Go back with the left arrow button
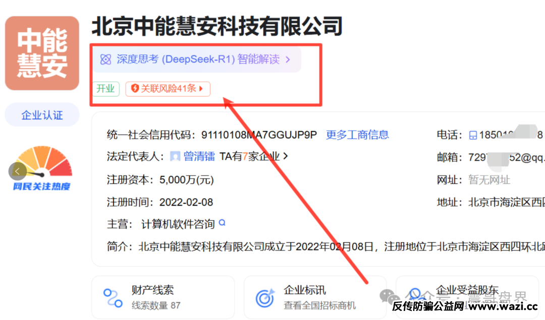 (x=17, y=171)
